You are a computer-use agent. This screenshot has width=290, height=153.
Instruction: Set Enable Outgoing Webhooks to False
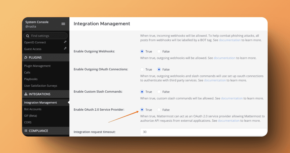[159, 51]
